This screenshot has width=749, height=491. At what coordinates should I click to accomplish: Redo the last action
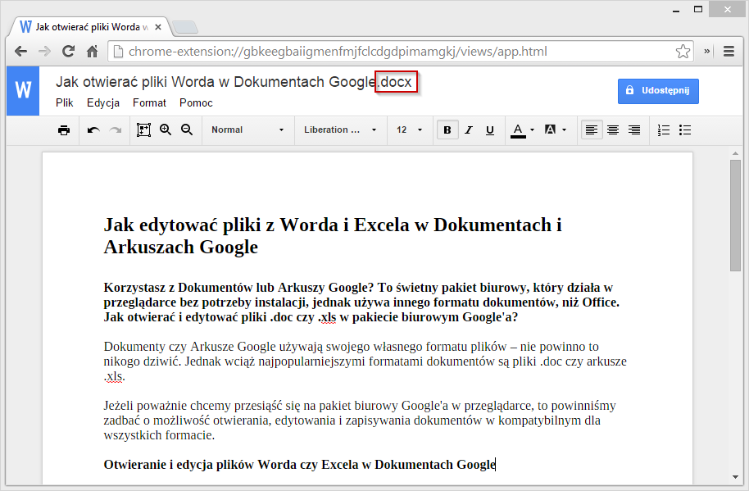tap(116, 130)
